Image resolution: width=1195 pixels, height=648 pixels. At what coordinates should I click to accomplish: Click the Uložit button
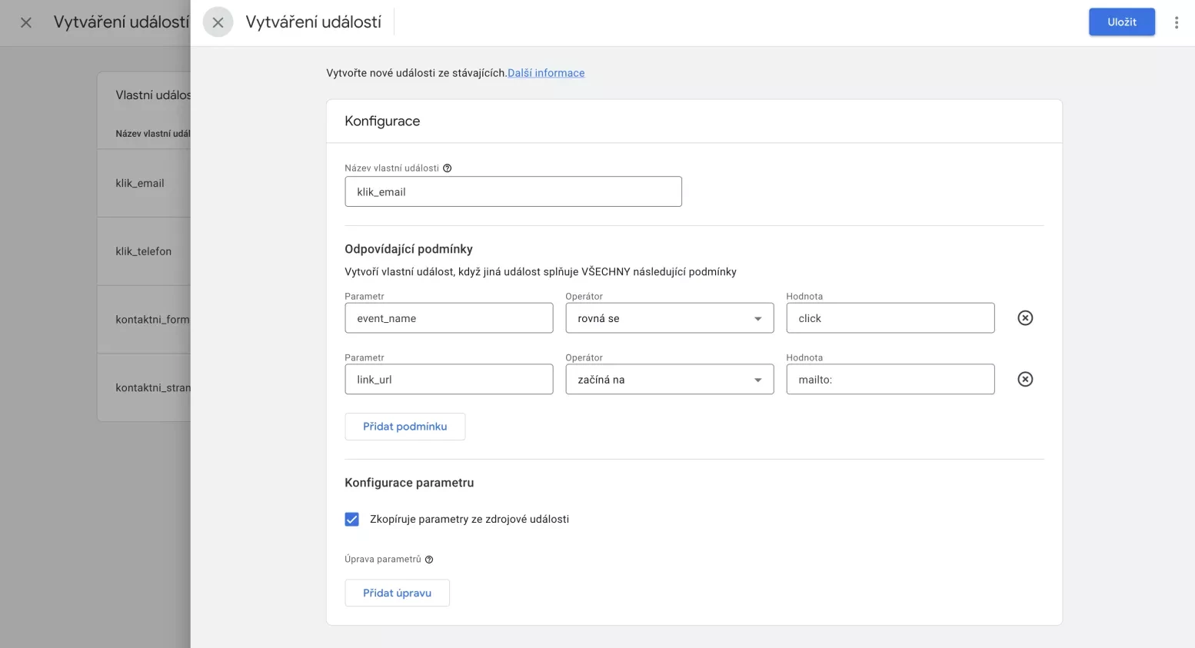pos(1121,22)
